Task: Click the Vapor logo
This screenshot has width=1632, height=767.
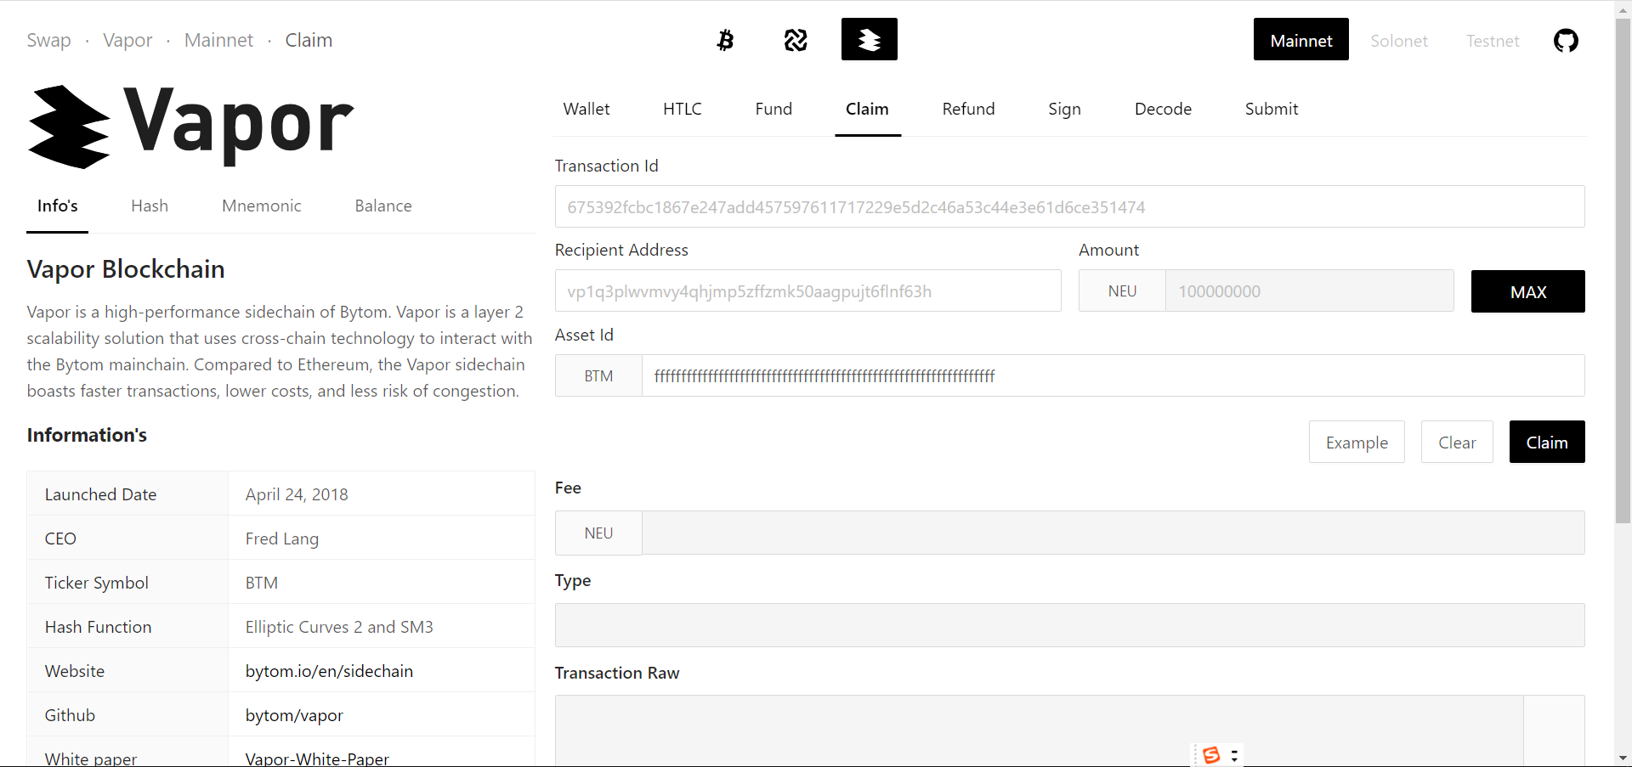Action: tap(190, 126)
